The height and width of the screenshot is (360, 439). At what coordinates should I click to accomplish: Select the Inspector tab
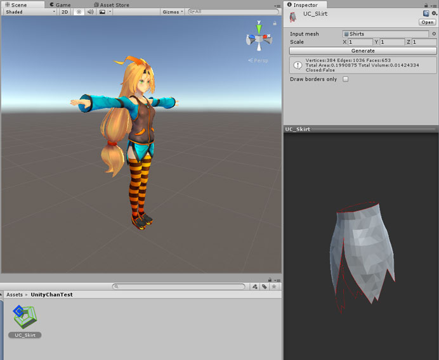pos(305,5)
